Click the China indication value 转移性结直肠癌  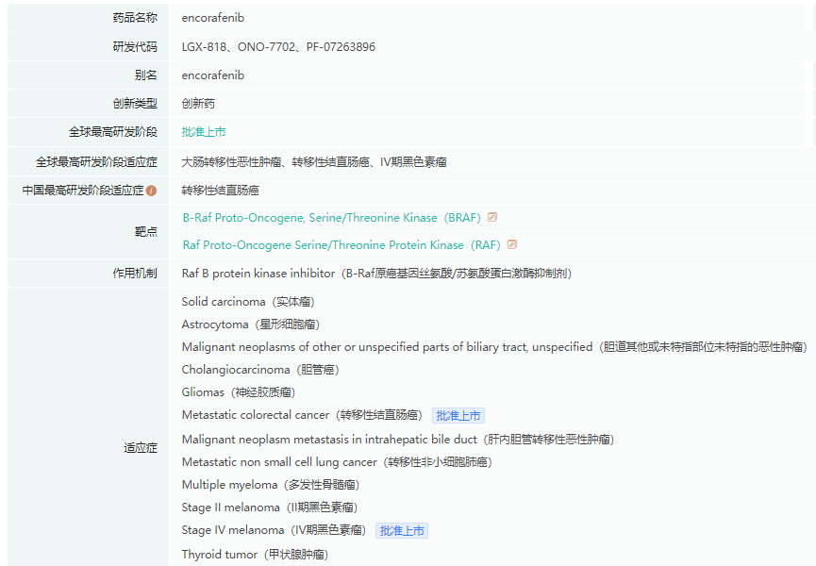coord(220,191)
